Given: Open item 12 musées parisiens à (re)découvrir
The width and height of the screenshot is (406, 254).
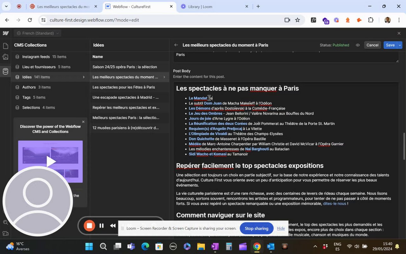Looking at the screenshot, I should (x=129, y=128).
